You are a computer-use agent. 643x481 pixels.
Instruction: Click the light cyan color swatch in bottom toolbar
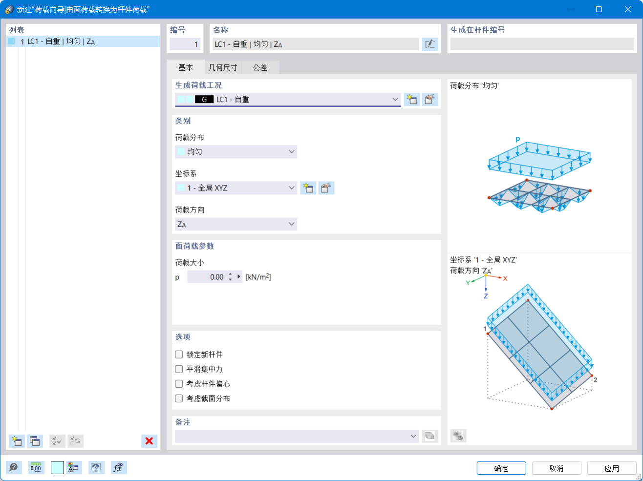click(x=57, y=467)
